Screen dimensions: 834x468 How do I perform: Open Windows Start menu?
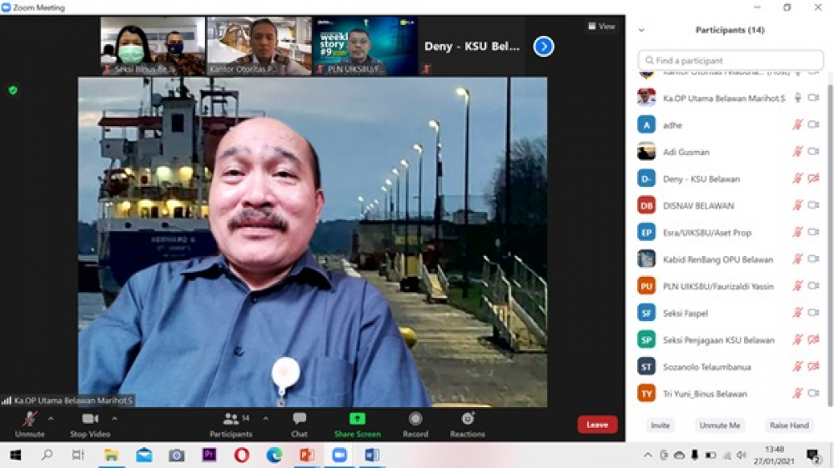tap(15, 455)
